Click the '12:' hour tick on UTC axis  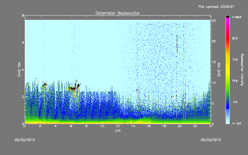pos(118,126)
